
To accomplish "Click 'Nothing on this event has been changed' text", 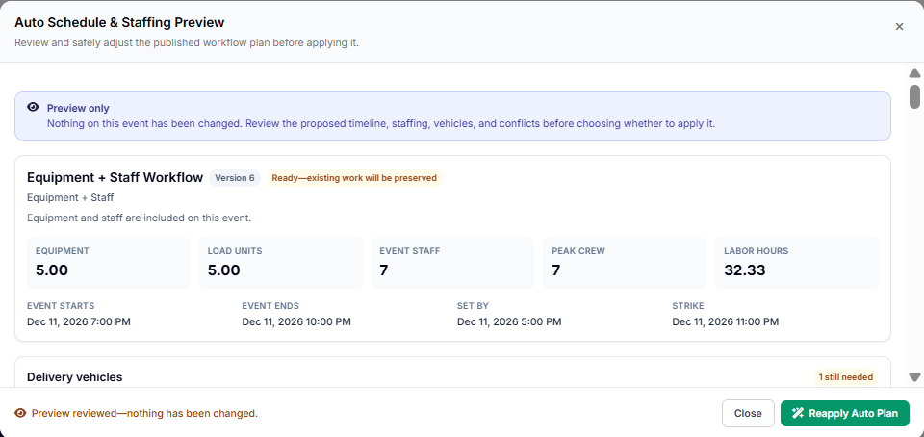I will [x=381, y=124].
